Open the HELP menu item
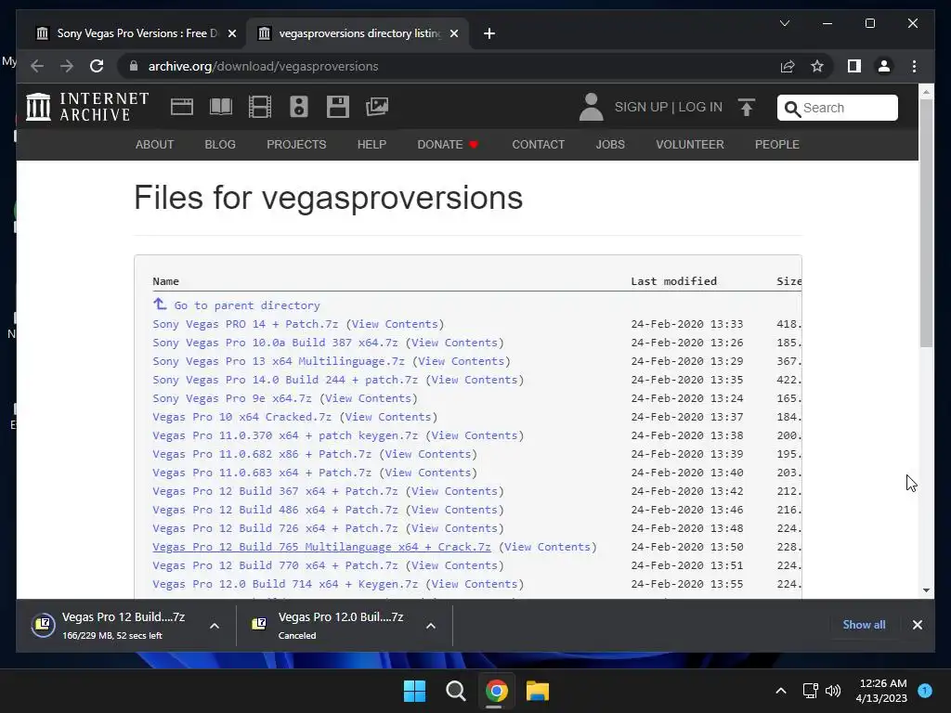 (x=371, y=144)
